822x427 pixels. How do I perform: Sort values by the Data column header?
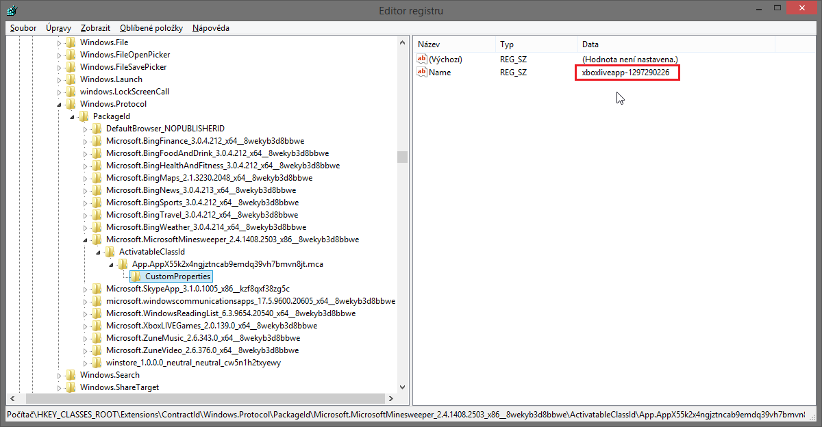676,44
